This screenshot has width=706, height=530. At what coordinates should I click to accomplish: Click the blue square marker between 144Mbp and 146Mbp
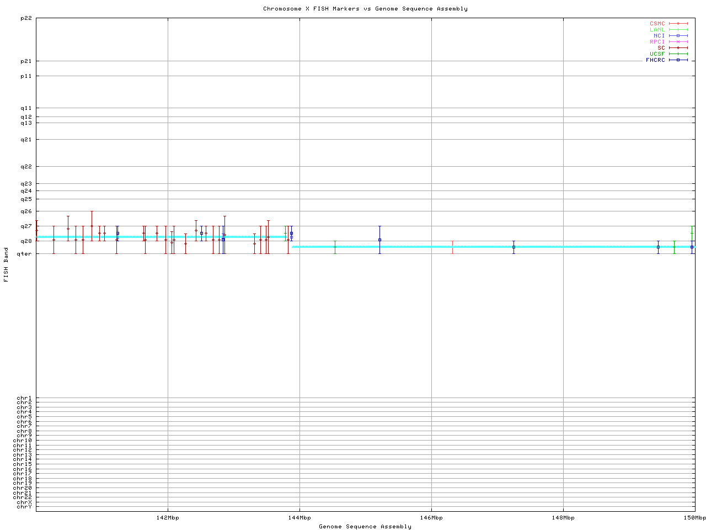coord(379,240)
